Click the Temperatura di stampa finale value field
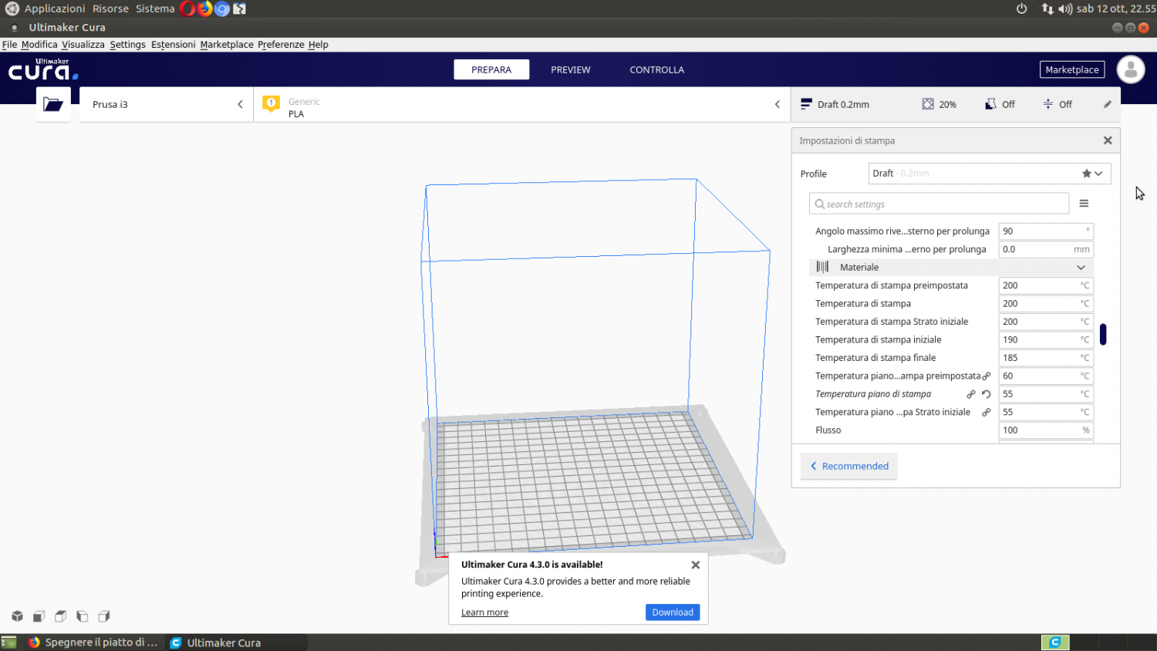Screen dimensions: 1157x651 tap(1046, 358)
